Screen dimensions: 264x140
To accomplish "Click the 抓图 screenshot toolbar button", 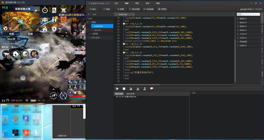I will pyautogui.click(x=121, y=9).
